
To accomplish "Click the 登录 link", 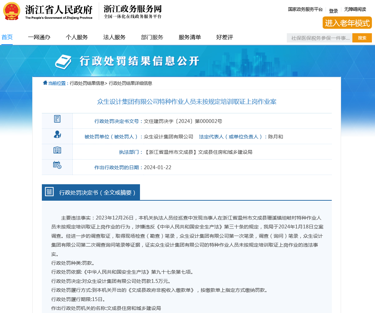I will click(x=333, y=11).
